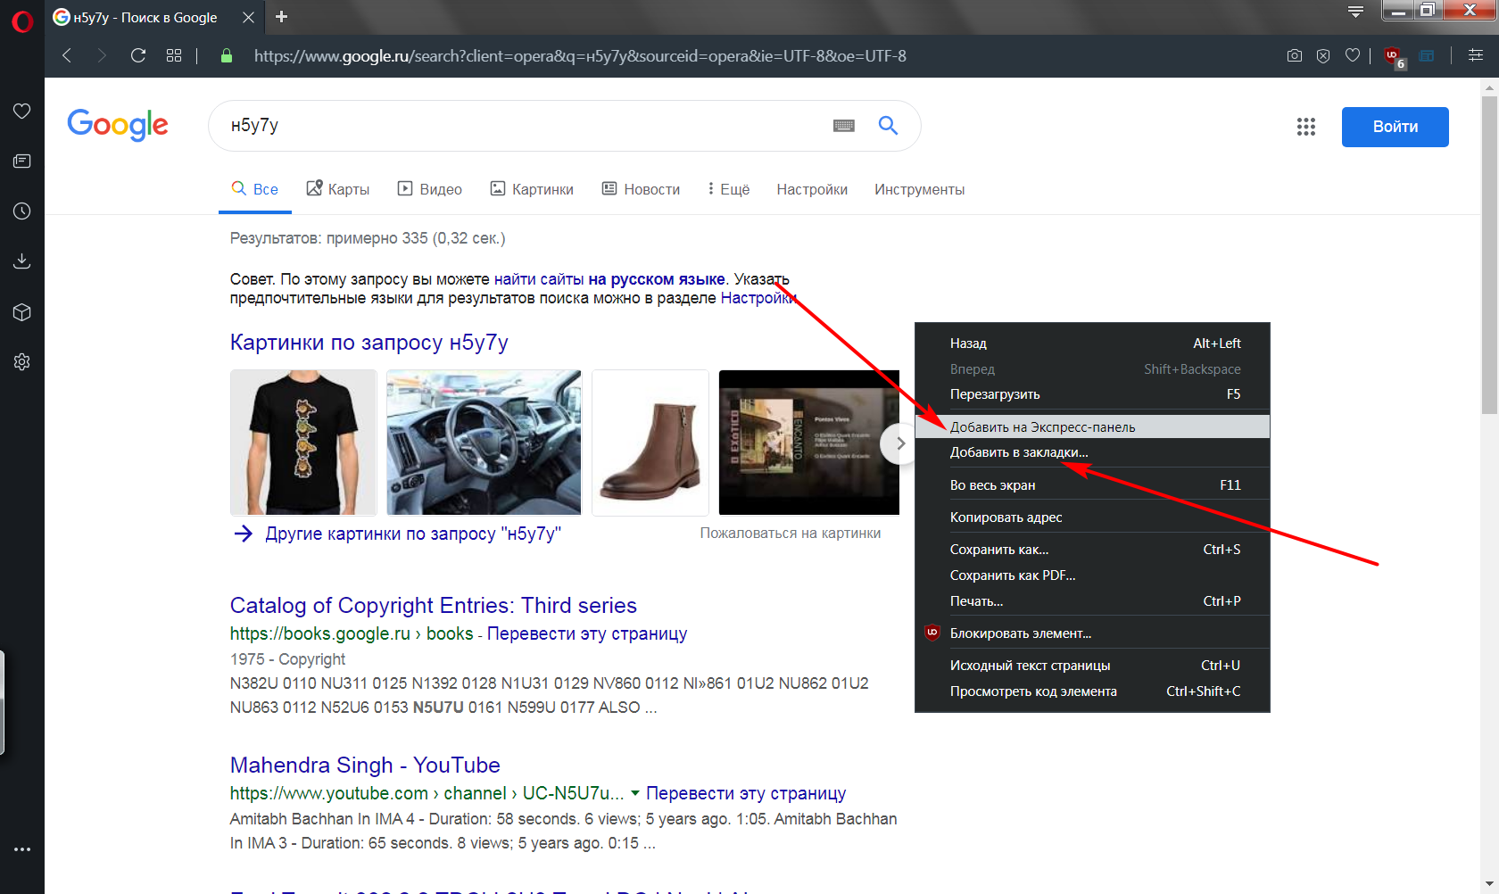Choose Перезагрузить in the context menu
Image resolution: width=1499 pixels, height=894 pixels.
[x=1092, y=394]
